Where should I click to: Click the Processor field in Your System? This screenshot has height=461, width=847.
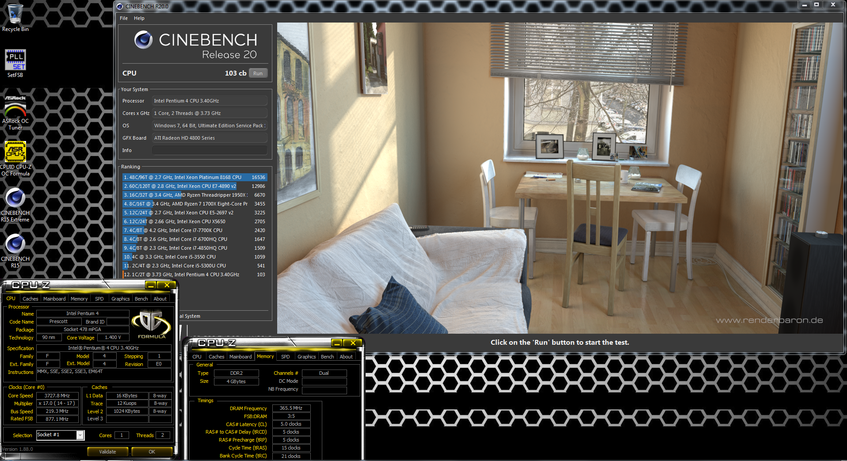click(210, 101)
